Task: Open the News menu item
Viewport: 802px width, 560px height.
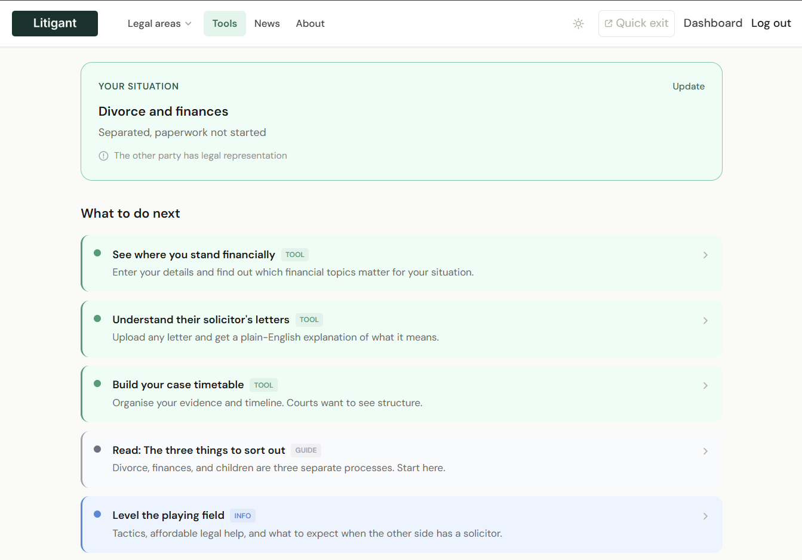Action: 267,24
